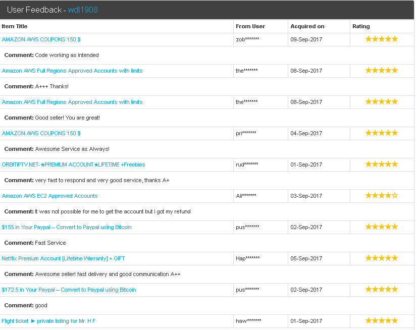The image size is (417, 330).
Task: Open the $172.5 in Your Paypal listing
Action: point(69,290)
